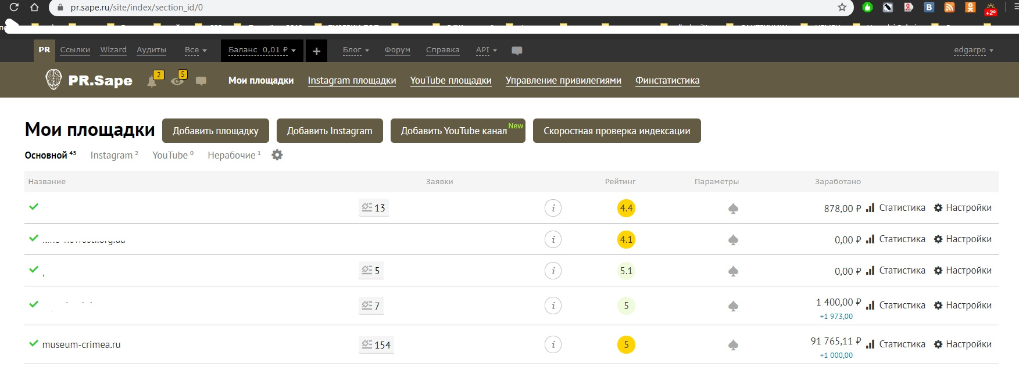Open the Баланс 0,01 ₽ dropdown
This screenshot has height=370, width=1019.
tap(262, 51)
